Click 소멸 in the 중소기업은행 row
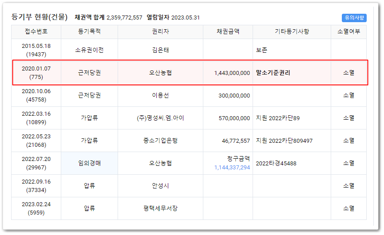The height and width of the screenshot is (235, 384). [x=348, y=141]
